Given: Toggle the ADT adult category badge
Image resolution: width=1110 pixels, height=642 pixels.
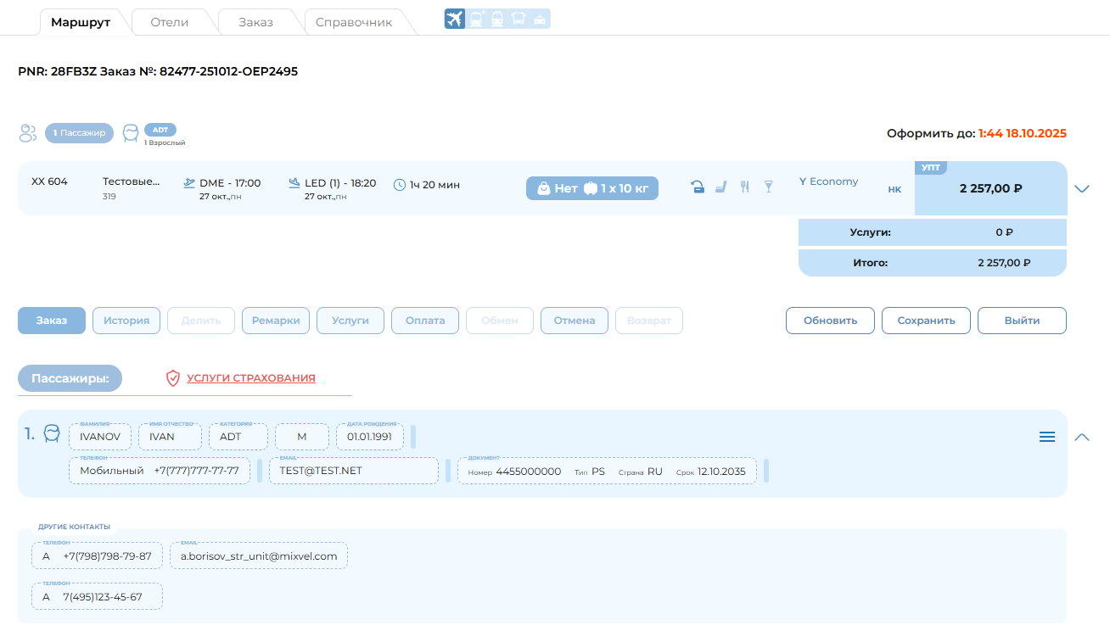Looking at the screenshot, I should (x=160, y=130).
